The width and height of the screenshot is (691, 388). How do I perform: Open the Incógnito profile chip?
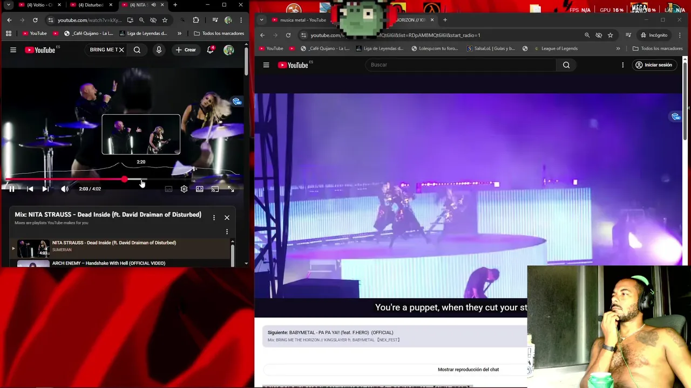(x=654, y=35)
